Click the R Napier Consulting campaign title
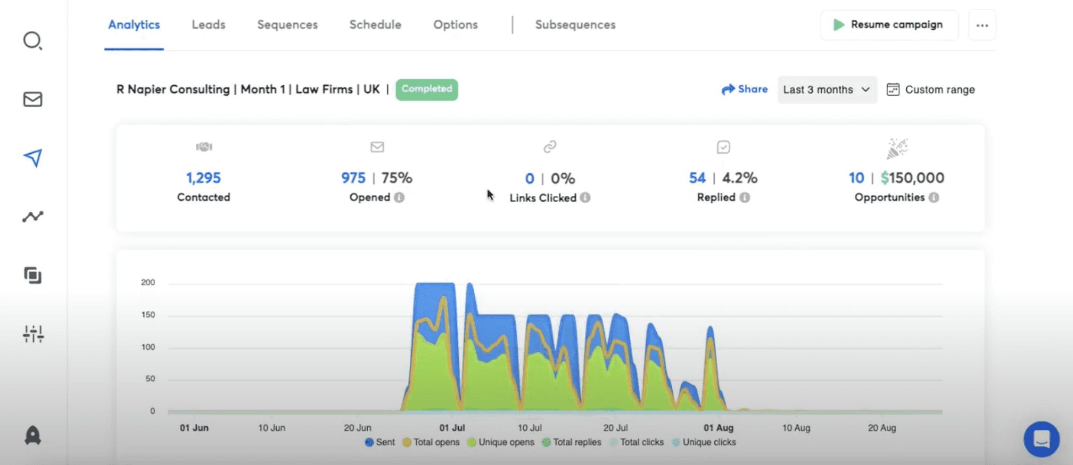Image resolution: width=1073 pixels, height=465 pixels. (248, 89)
